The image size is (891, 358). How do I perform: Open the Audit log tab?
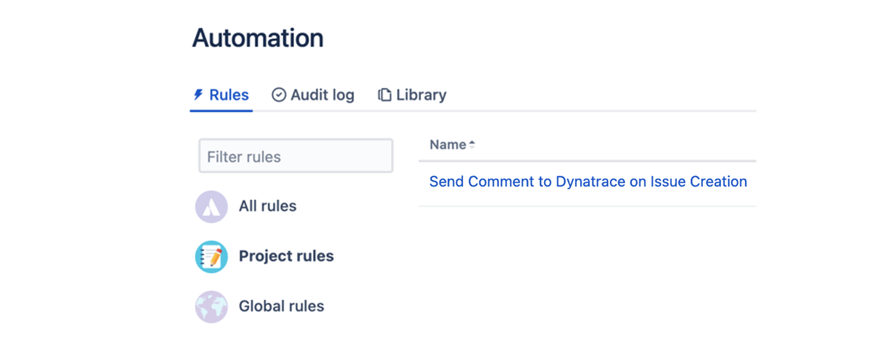point(322,95)
